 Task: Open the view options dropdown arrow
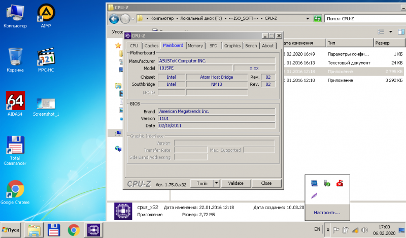pos(390,32)
